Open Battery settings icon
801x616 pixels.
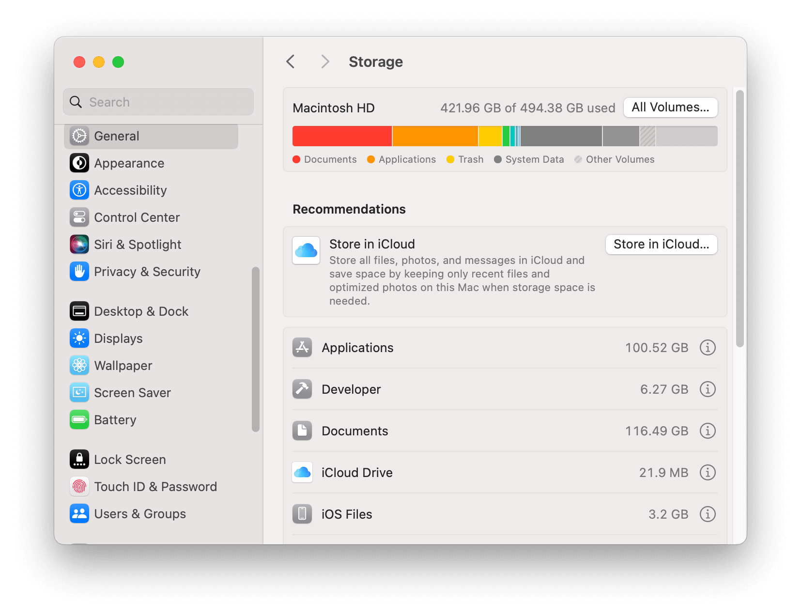79,420
